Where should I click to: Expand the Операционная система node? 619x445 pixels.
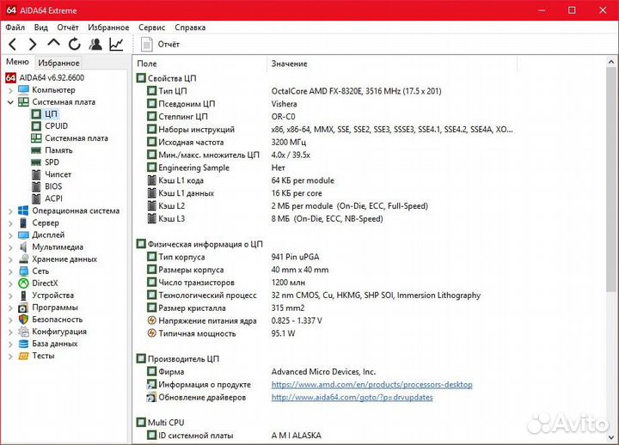point(10,211)
